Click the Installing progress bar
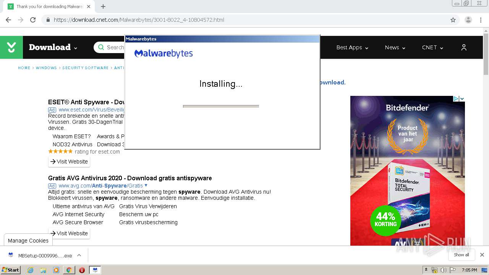489x275 pixels. point(221,106)
